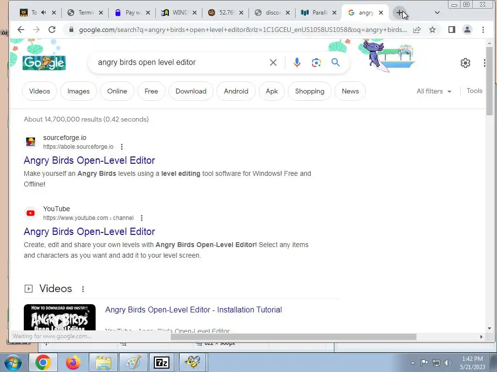Submit search with the magnifier icon
Screen dimensions: 497x372
(336, 62)
